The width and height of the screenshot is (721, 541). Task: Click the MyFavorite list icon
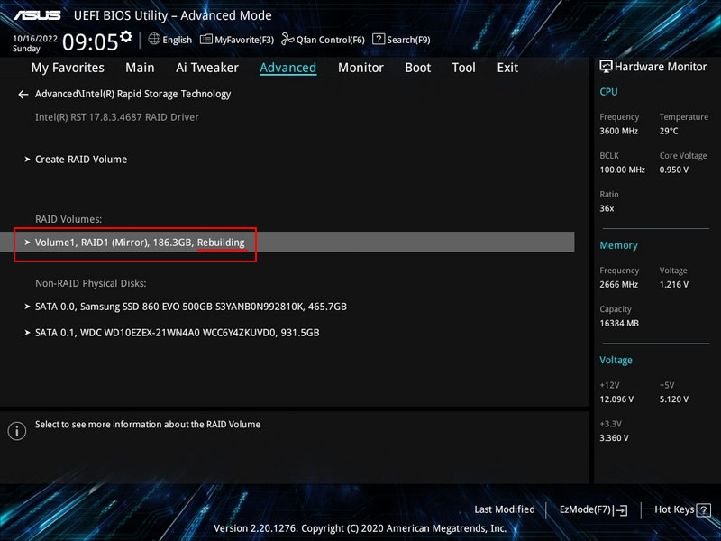(x=206, y=40)
